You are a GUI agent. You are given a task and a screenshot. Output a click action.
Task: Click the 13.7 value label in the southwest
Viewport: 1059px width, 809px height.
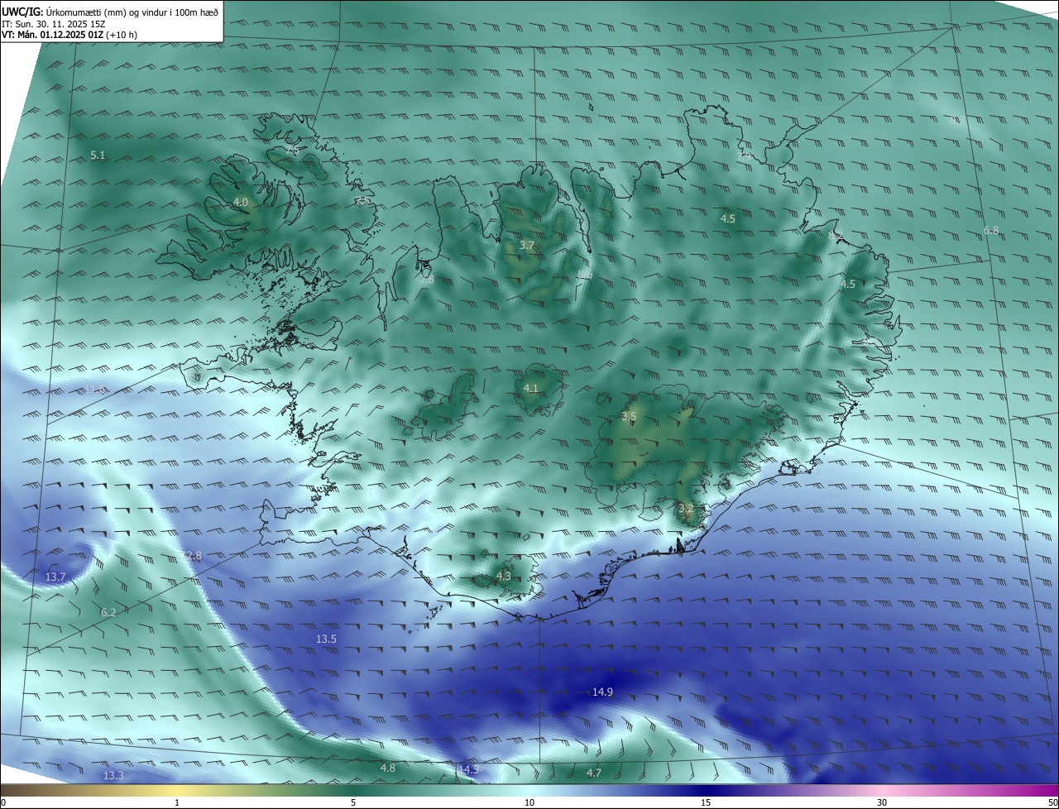pyautogui.click(x=55, y=577)
